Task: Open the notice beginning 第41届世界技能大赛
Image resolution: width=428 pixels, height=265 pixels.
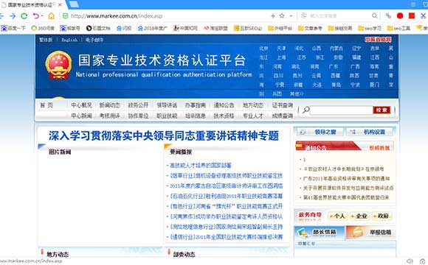Action: point(346,197)
